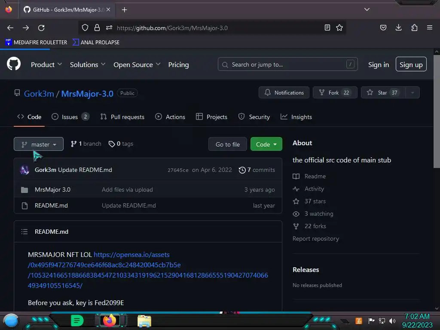Click Sign in
This screenshot has height=330, width=440.
click(379, 64)
